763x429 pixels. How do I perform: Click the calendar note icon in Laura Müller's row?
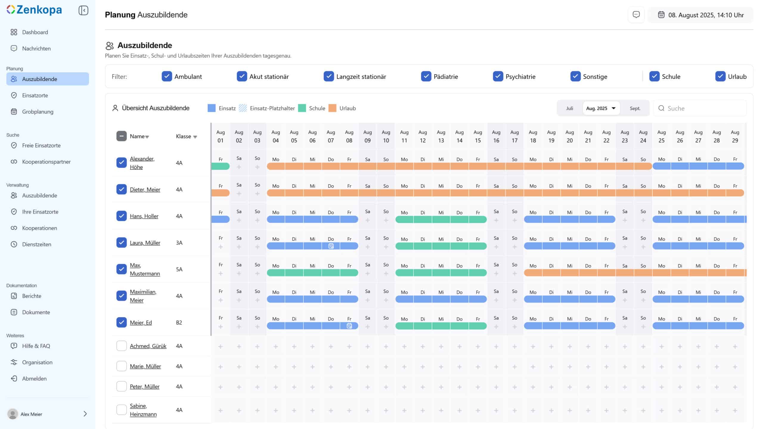point(331,246)
